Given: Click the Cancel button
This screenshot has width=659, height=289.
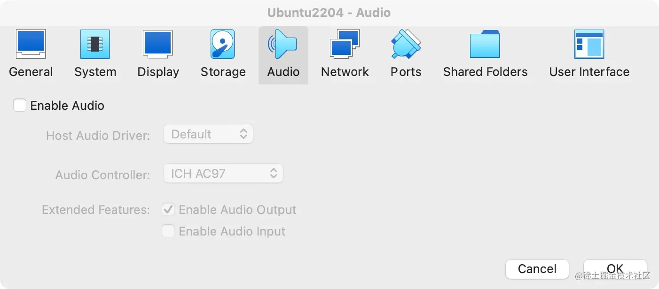Looking at the screenshot, I should [537, 269].
